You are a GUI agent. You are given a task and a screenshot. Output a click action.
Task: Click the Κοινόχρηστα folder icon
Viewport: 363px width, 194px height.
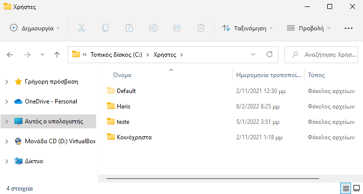[x=111, y=137]
